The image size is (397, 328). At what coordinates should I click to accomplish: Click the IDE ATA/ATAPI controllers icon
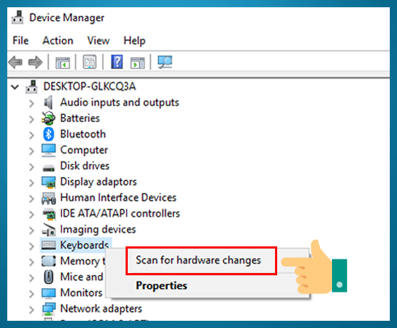coord(49,214)
